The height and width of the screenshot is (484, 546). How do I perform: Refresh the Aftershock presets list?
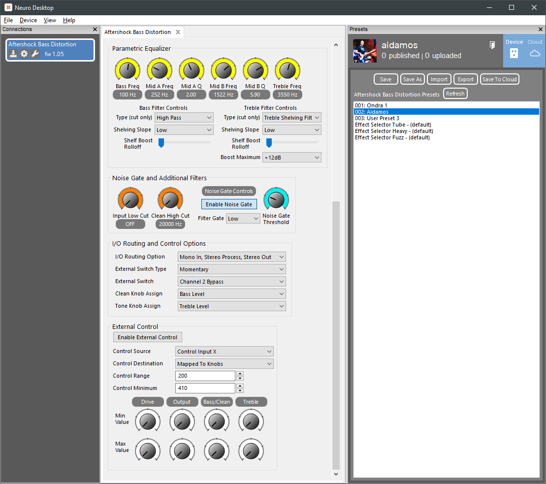[x=455, y=94]
